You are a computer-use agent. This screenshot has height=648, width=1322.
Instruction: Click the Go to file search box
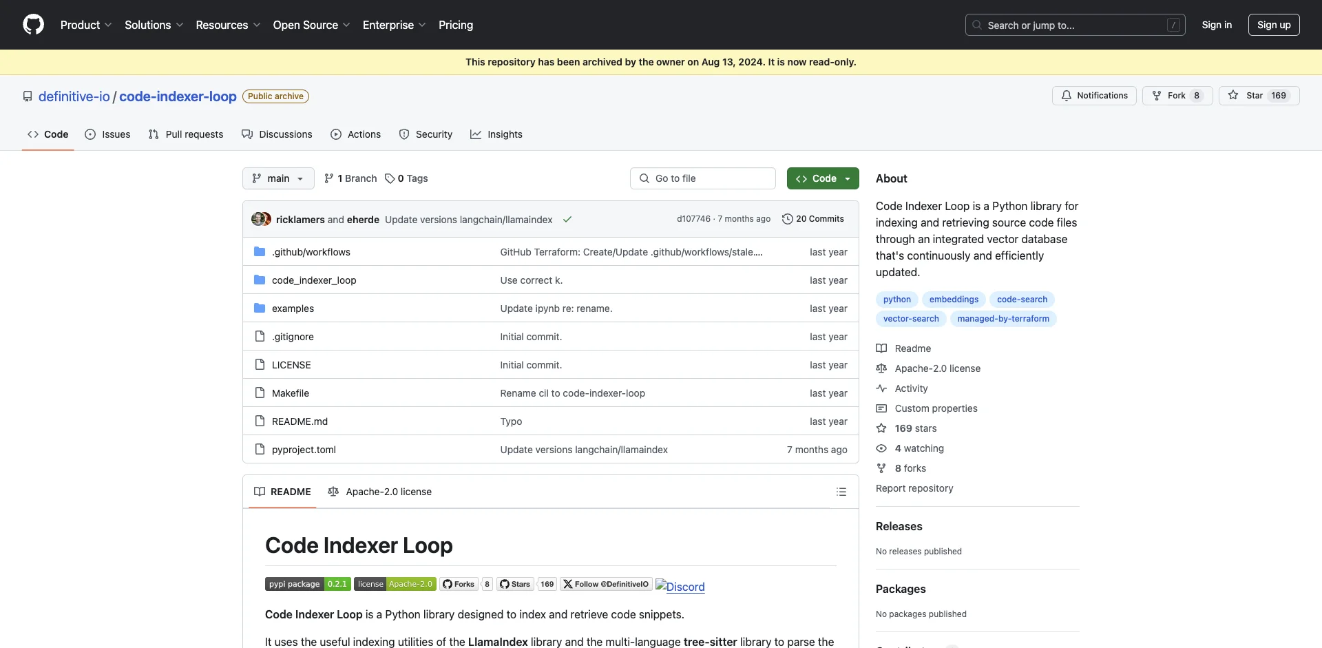click(703, 178)
